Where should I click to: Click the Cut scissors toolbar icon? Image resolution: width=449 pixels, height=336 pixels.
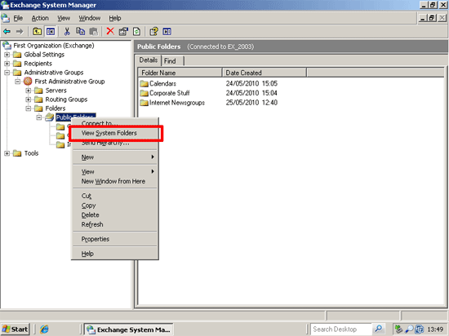click(67, 32)
